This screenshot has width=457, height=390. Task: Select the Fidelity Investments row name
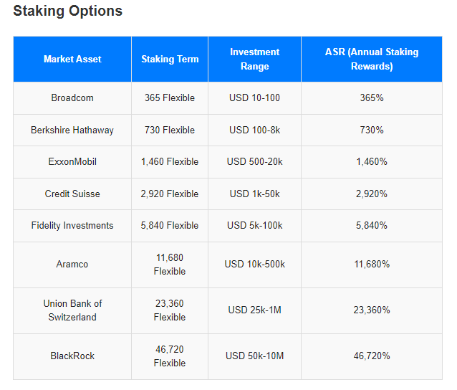click(x=72, y=225)
